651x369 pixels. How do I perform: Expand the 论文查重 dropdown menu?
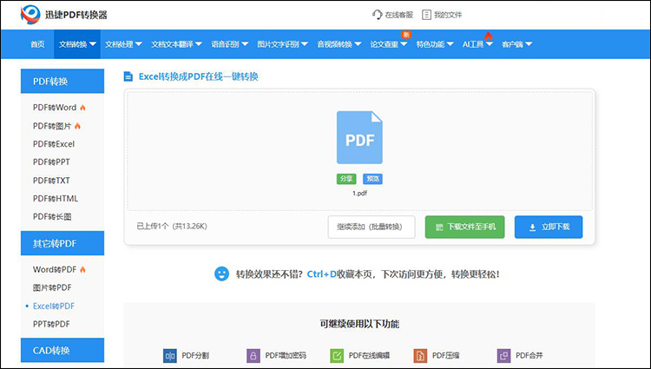point(388,44)
